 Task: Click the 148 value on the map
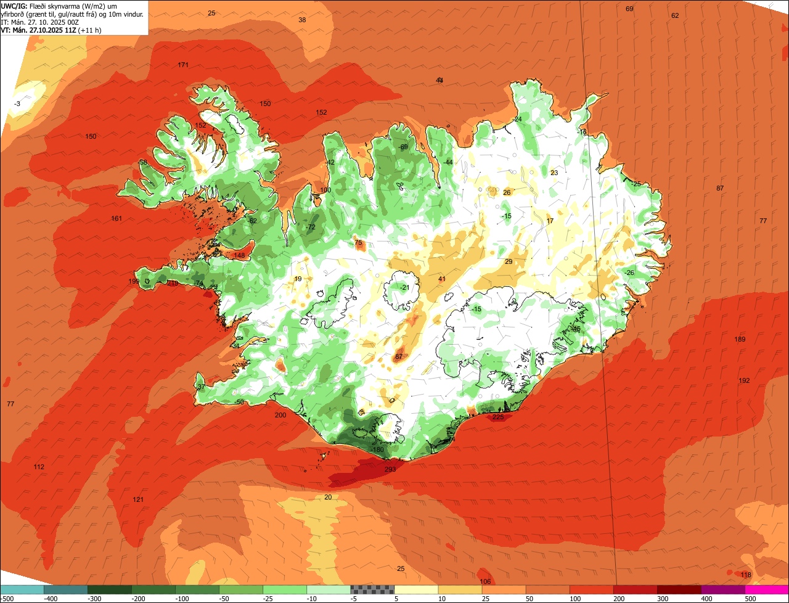(239, 255)
